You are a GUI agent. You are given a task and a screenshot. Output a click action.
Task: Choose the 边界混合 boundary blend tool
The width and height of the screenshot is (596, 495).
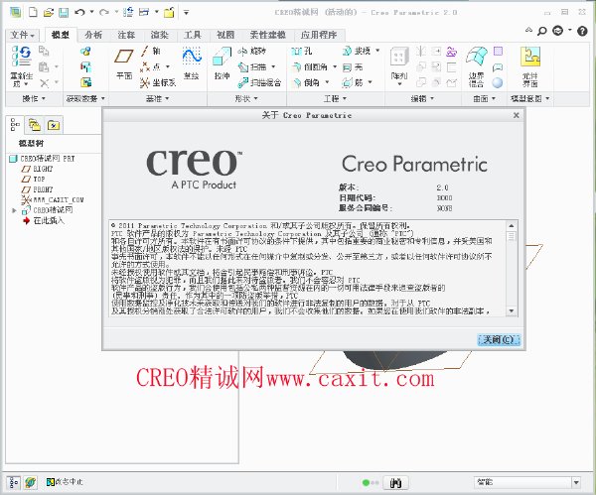476,66
